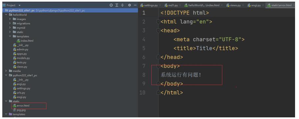Select the project root python222_site1_pc row
This screenshot has height=119, width=299.
pos(70,11)
